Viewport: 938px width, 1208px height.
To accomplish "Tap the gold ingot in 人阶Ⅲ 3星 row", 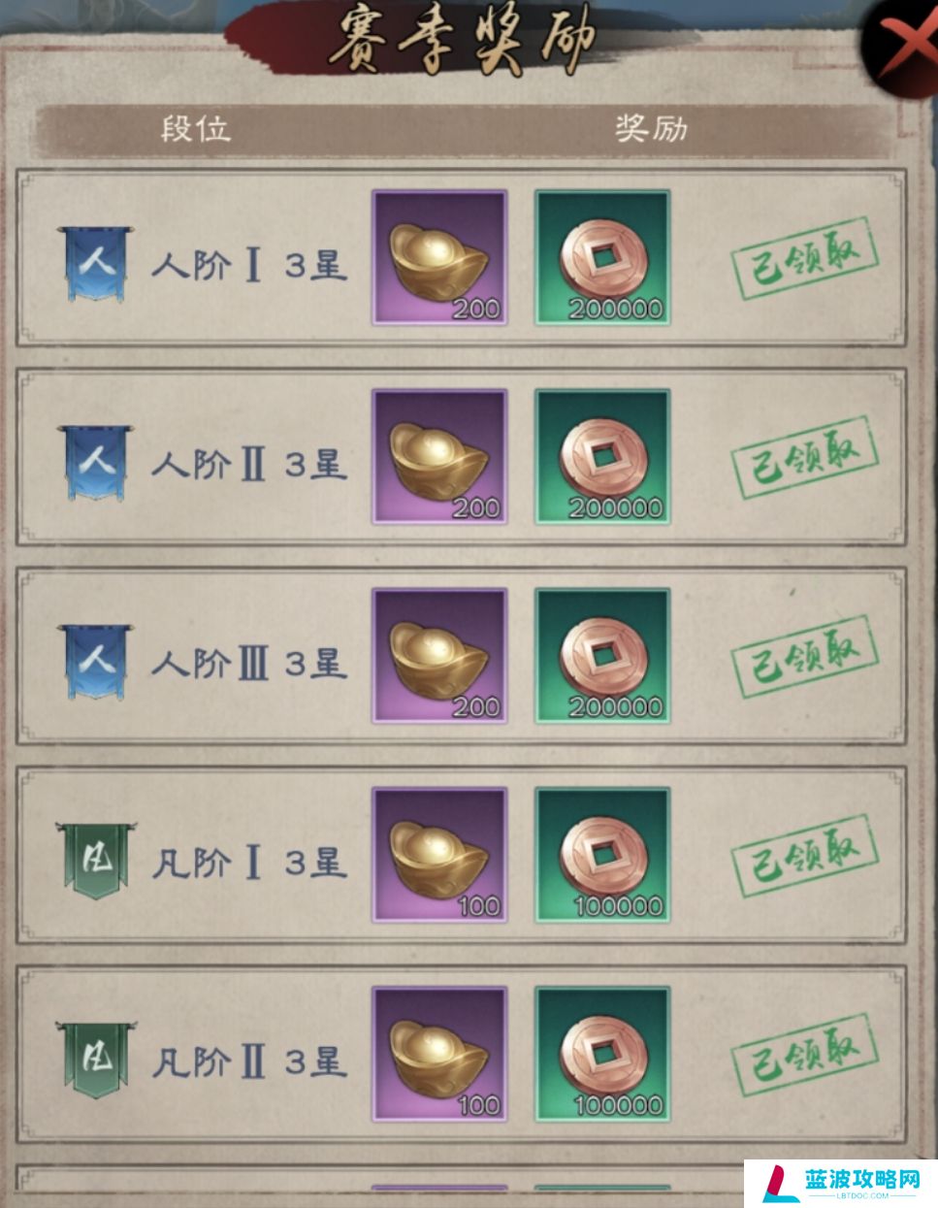I will click(439, 656).
